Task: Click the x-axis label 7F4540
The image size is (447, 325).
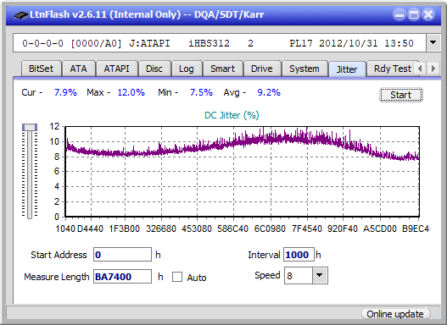Action: pos(307,229)
